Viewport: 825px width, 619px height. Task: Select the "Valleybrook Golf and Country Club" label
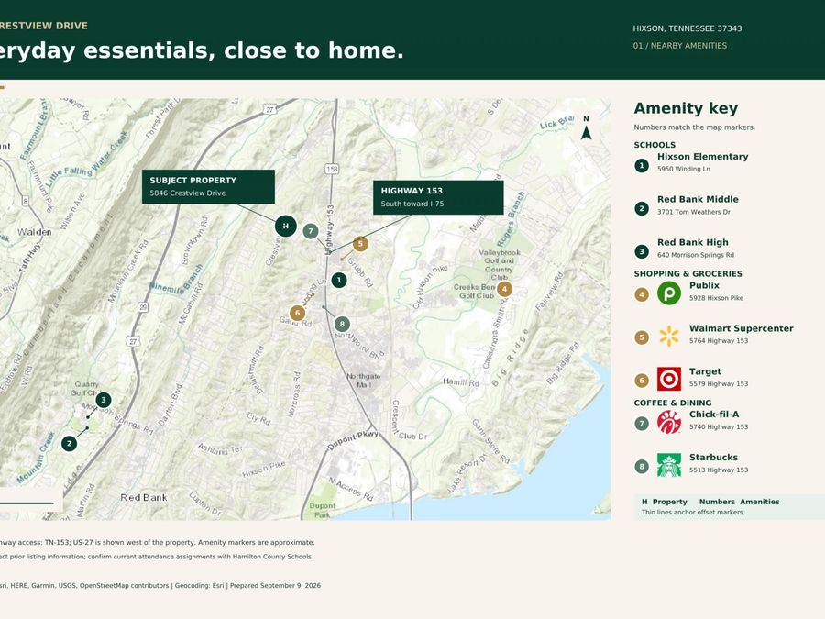point(500,265)
